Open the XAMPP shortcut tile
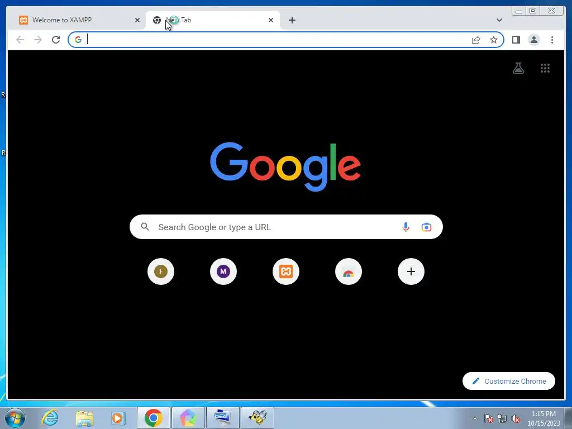572x429 pixels. pyautogui.click(x=286, y=271)
